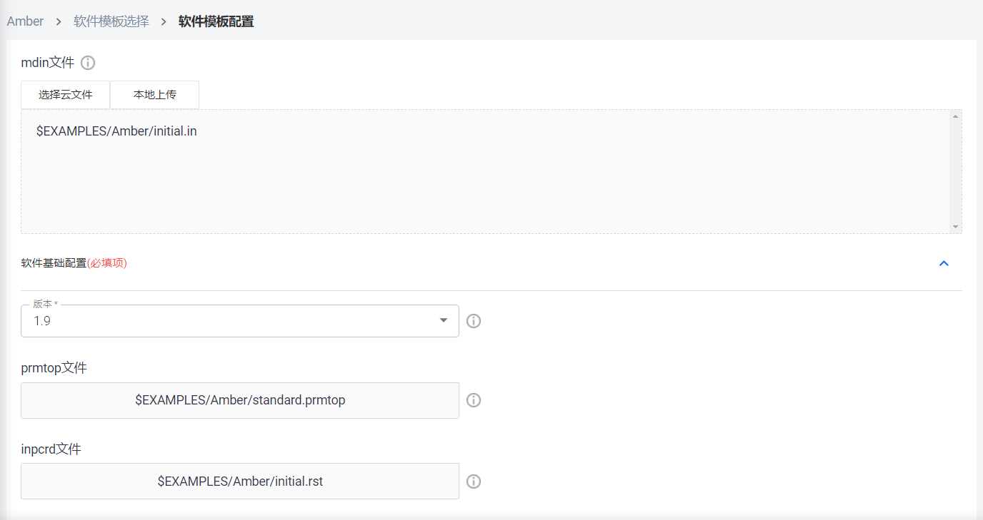Select the 选择云文件 tab
Viewport: 983px width, 520px height.
point(66,95)
